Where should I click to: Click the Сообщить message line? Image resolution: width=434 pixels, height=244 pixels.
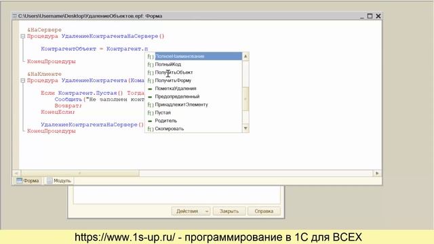(x=100, y=100)
